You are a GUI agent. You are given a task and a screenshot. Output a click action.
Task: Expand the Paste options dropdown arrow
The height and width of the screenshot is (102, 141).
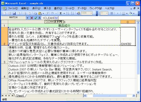[43, 13]
